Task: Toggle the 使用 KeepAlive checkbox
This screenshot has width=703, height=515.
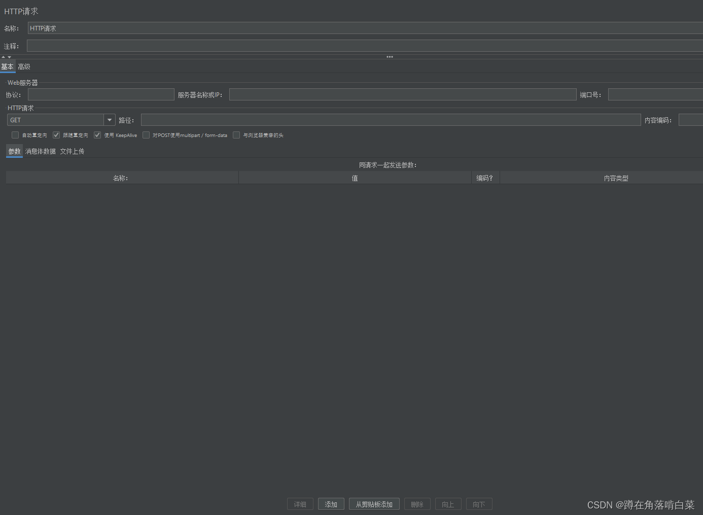Action: point(97,135)
